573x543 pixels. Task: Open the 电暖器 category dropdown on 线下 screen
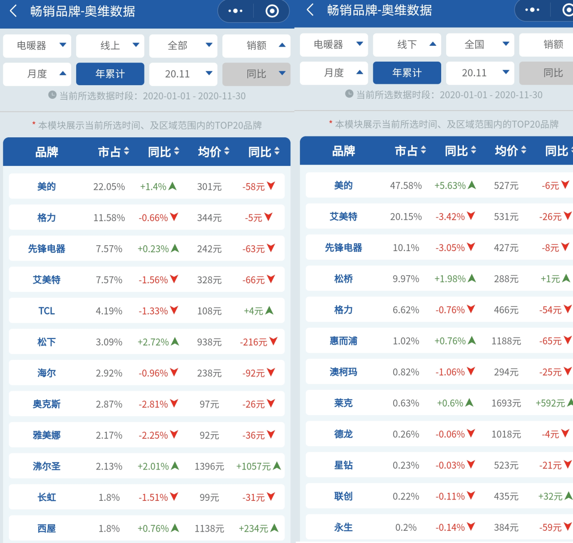pos(334,45)
